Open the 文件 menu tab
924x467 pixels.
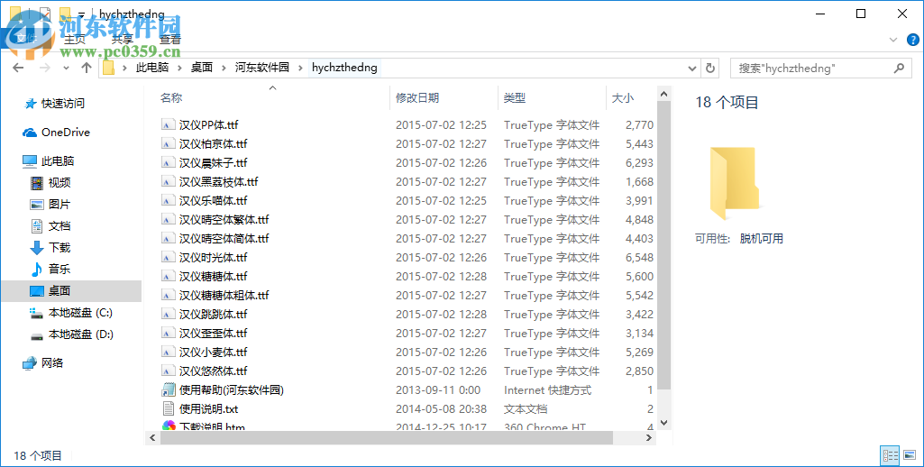point(26,40)
